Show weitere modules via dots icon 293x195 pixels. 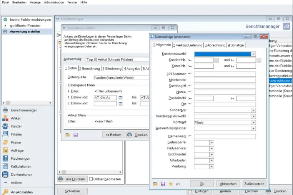pyautogui.click(x=5, y=182)
